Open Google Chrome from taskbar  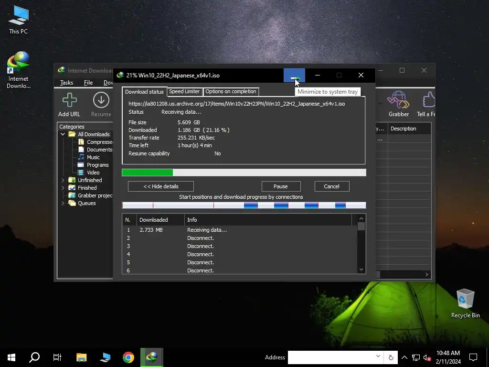coord(128,357)
